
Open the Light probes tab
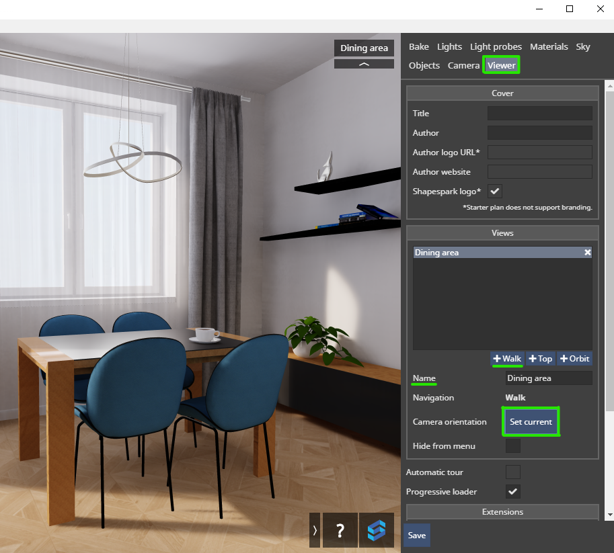(x=496, y=47)
